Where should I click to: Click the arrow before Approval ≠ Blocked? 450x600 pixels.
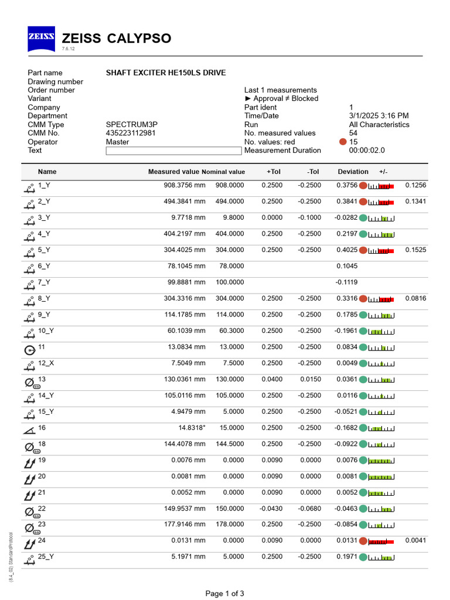[248, 98]
